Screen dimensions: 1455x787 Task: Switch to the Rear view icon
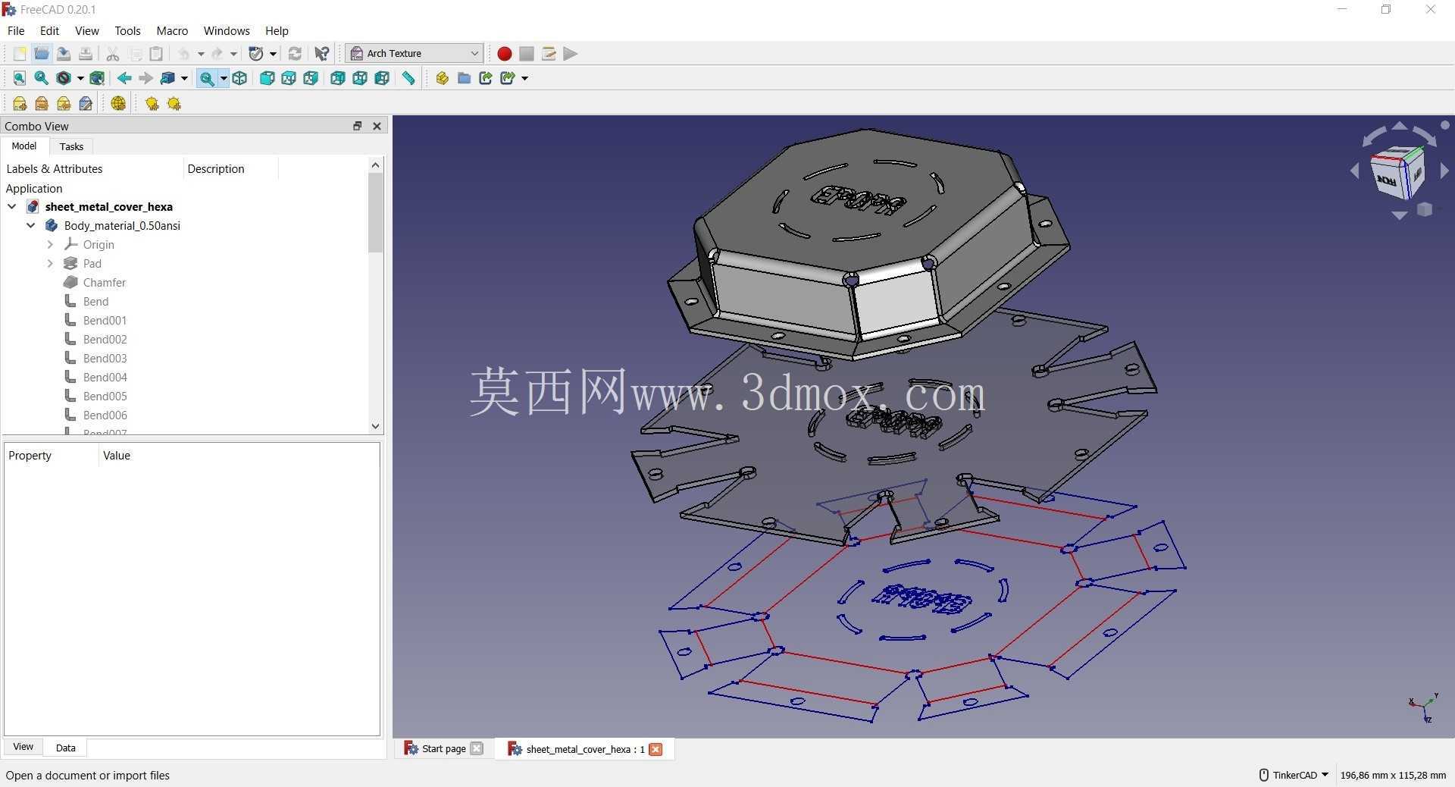[338, 78]
